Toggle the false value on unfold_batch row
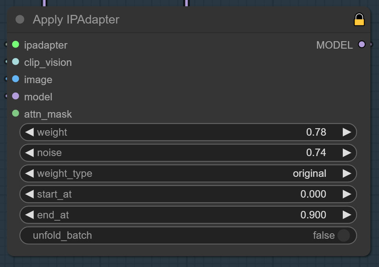The height and width of the screenshot is (267, 379). (x=324, y=235)
